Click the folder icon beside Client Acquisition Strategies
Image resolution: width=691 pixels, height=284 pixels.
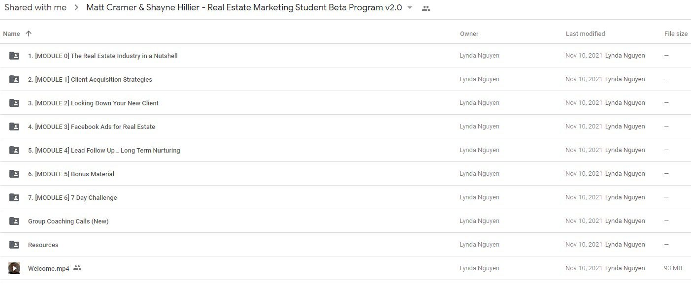click(14, 79)
